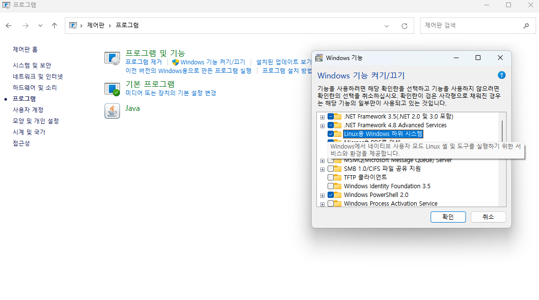The height and width of the screenshot is (300, 539).
Task: Open 제어판 홈 in sidebar
Action: pyautogui.click(x=25, y=49)
